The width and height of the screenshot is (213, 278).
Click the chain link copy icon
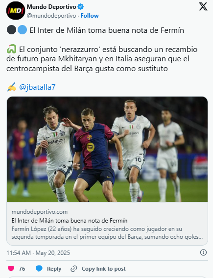point(73,269)
